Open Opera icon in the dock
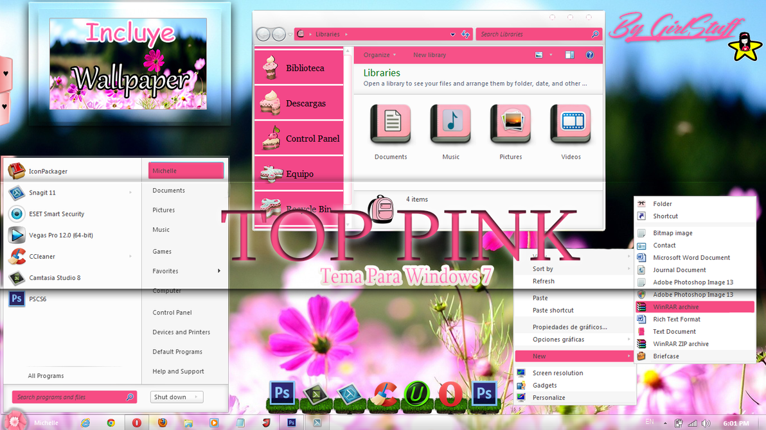Image resolution: width=766 pixels, height=430 pixels. coord(450,394)
